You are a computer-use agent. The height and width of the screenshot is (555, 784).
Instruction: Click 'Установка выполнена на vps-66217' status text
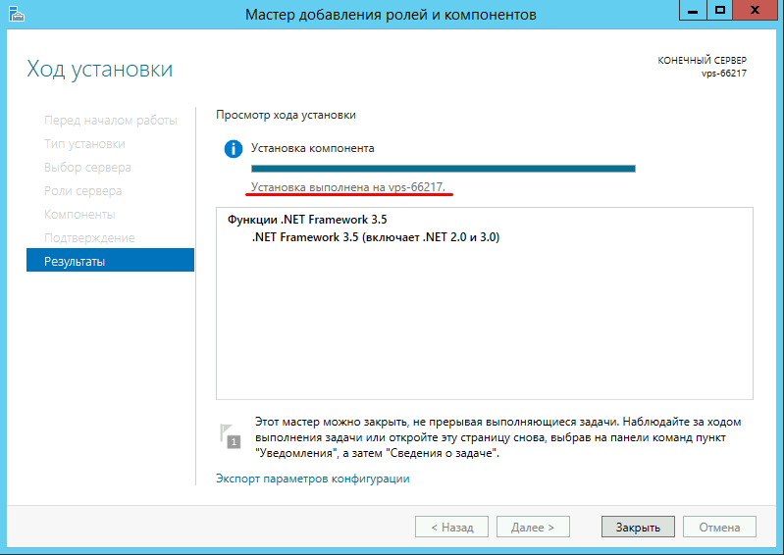click(348, 187)
